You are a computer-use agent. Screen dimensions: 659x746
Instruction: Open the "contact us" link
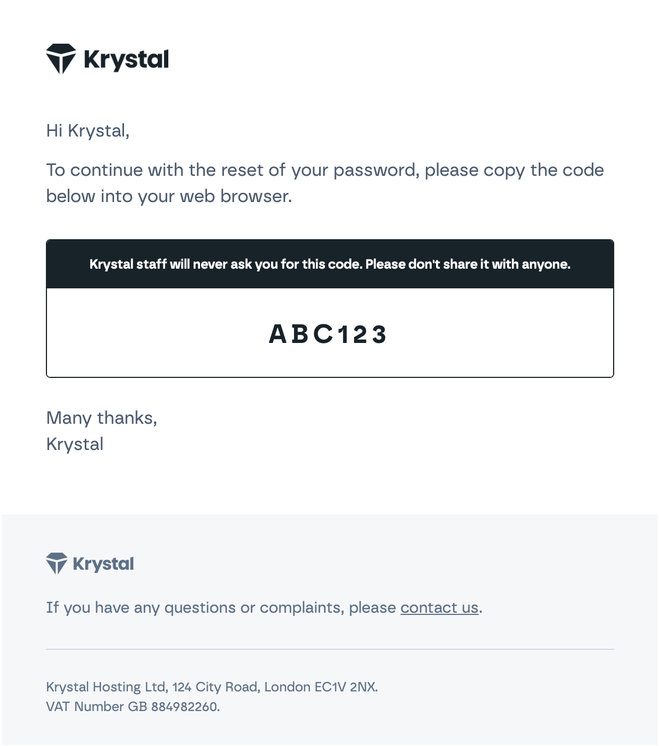click(439, 607)
